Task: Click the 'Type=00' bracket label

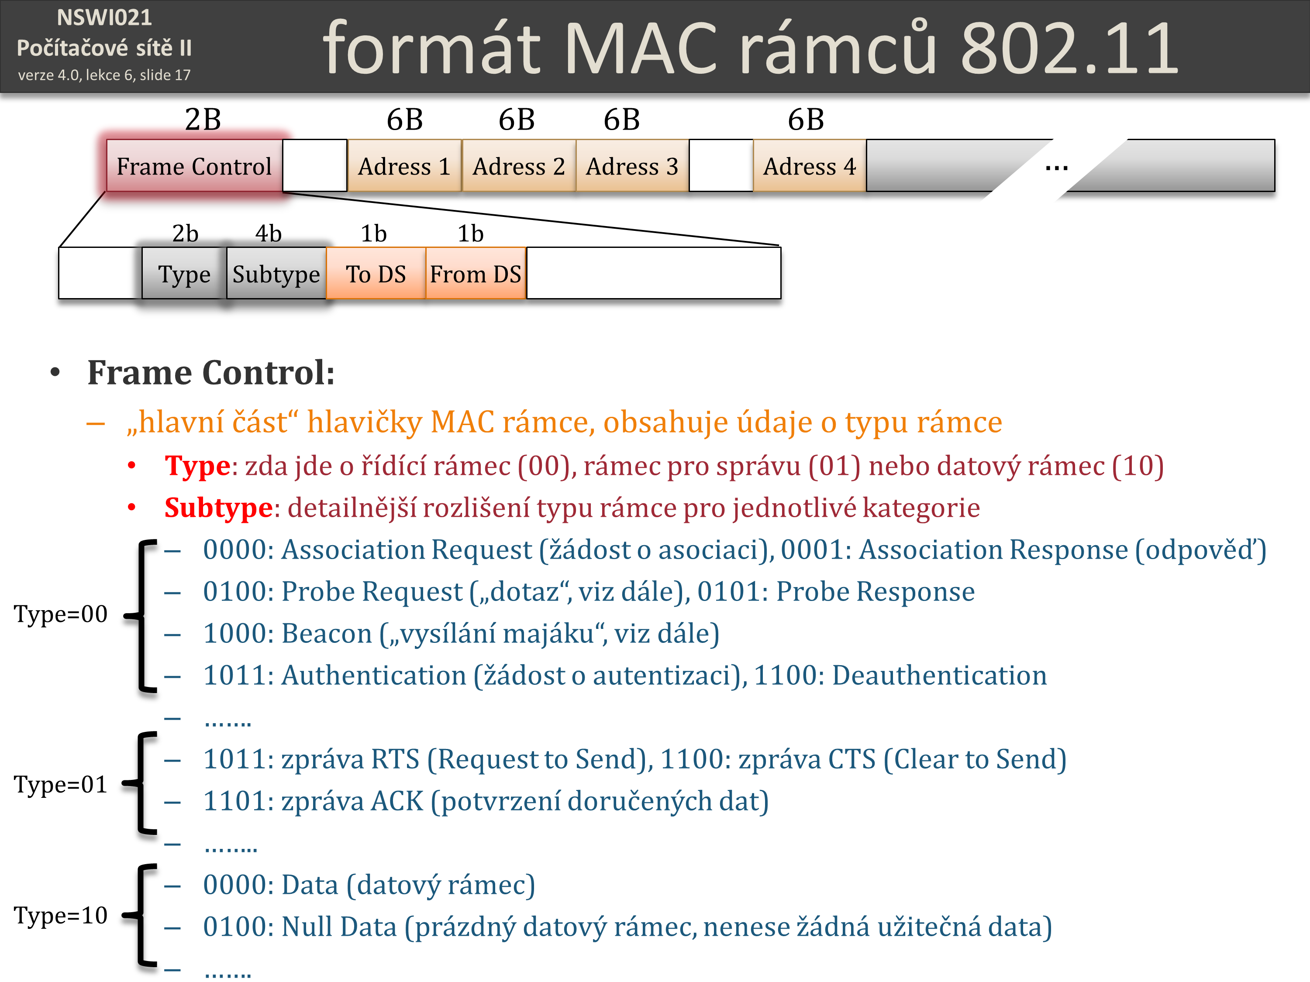Action: click(61, 614)
